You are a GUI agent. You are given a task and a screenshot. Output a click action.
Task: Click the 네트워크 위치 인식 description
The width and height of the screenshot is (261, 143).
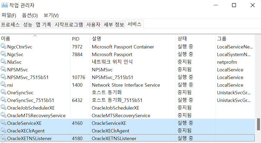112,62
